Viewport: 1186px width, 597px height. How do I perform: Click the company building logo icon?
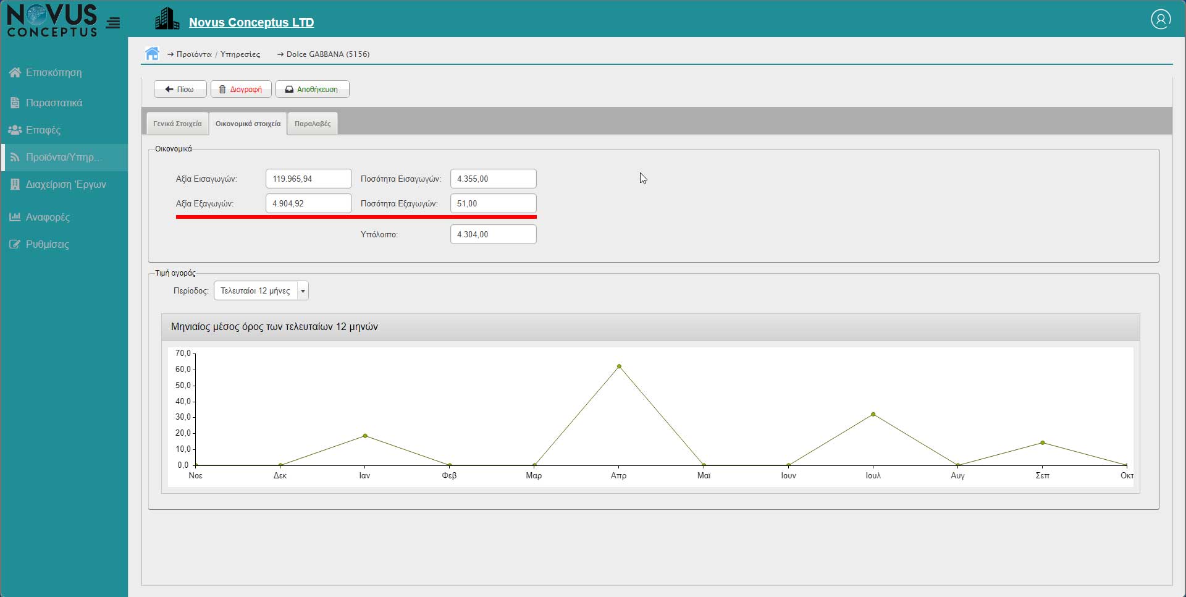coord(167,20)
